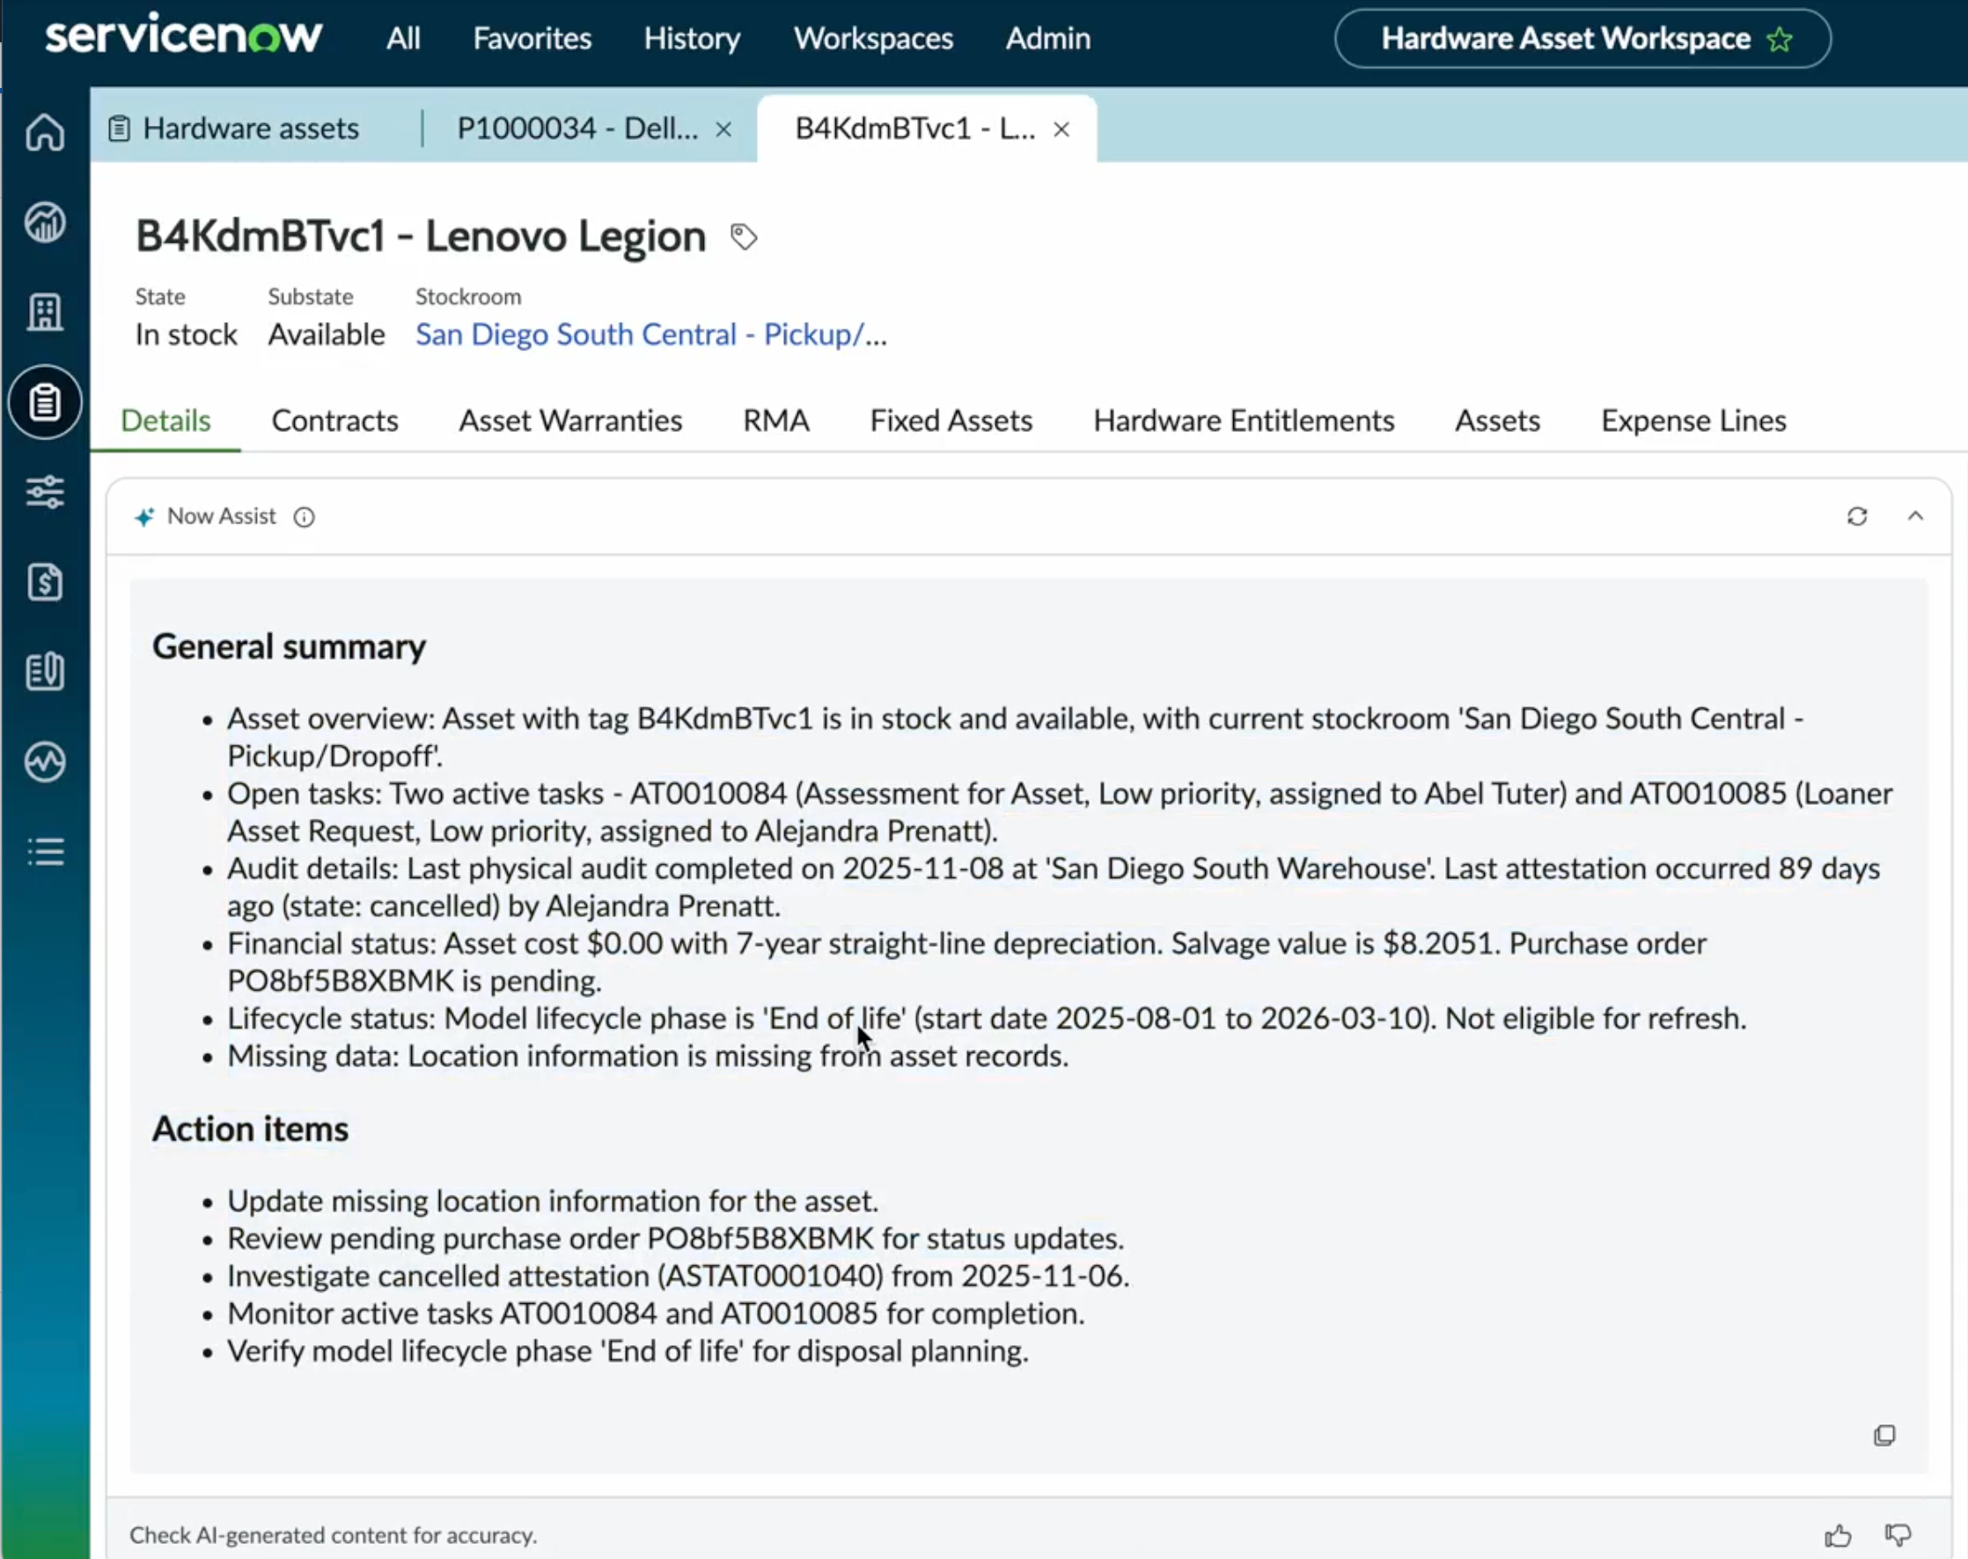The image size is (1968, 1559).
Task: Open the dashboard gauge icon in sidebar
Action: click(x=45, y=222)
